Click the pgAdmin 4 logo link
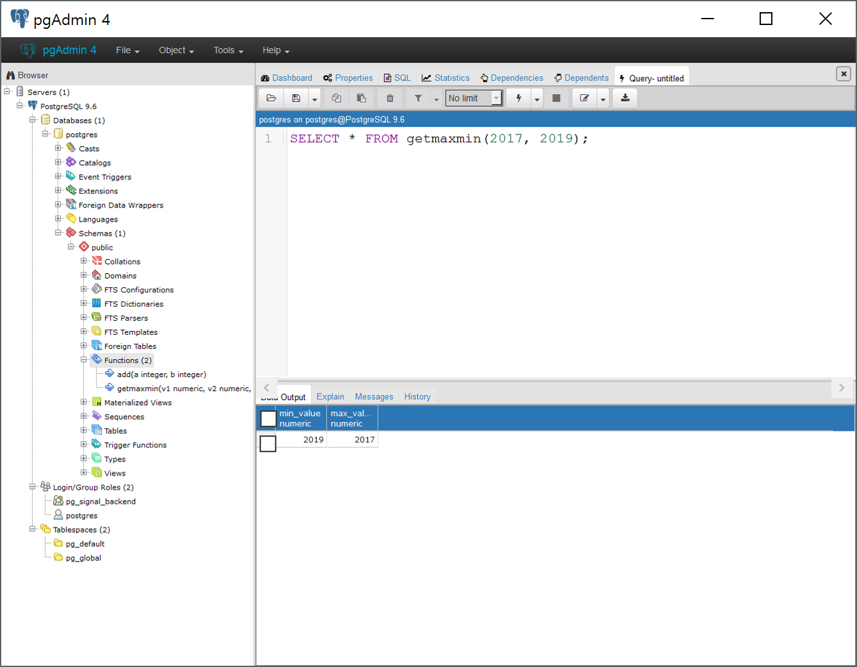 (x=58, y=50)
